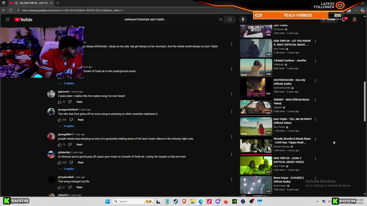
Task: Open Steam from the taskbar
Action: coord(175,201)
